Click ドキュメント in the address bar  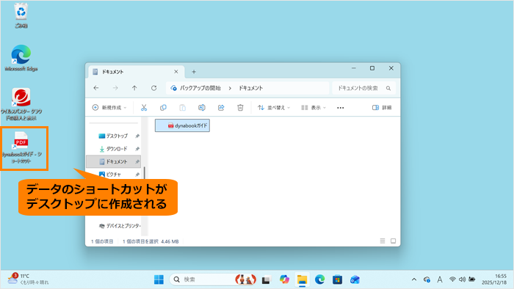(x=251, y=88)
